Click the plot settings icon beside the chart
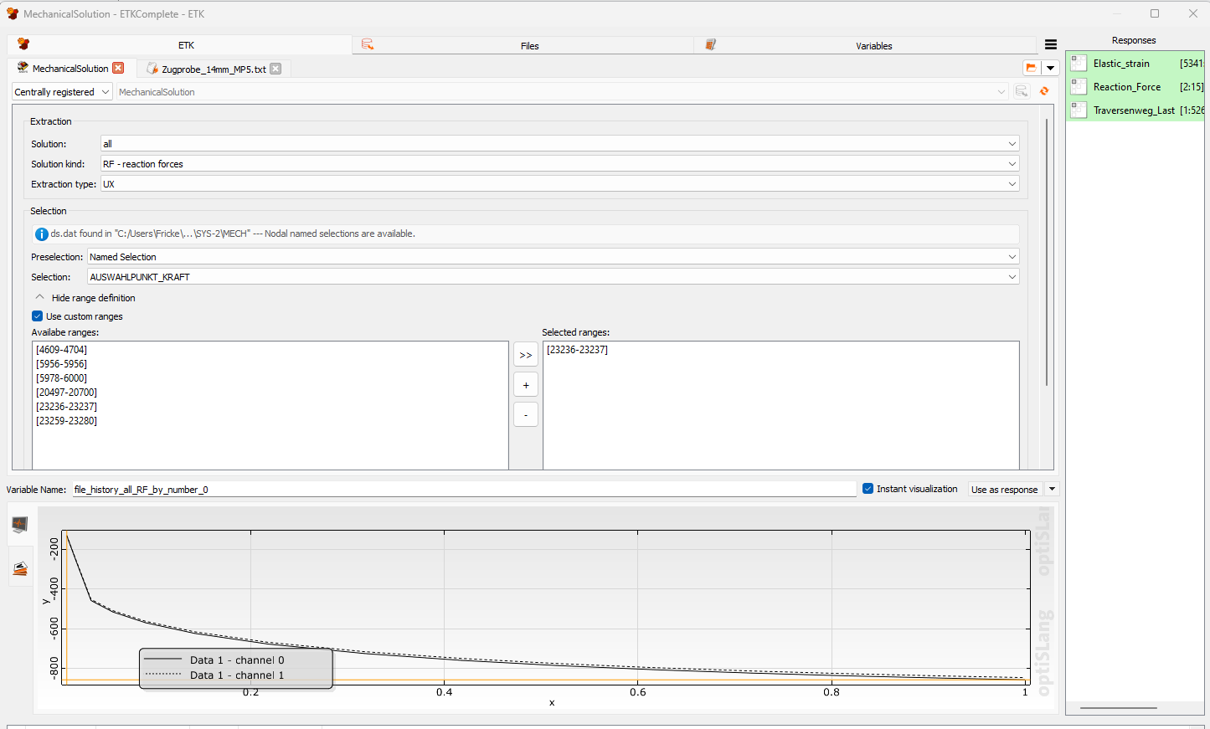The height and width of the screenshot is (729, 1210). (20, 568)
